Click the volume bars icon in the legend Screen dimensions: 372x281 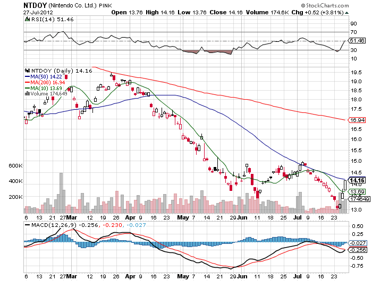point(27,94)
